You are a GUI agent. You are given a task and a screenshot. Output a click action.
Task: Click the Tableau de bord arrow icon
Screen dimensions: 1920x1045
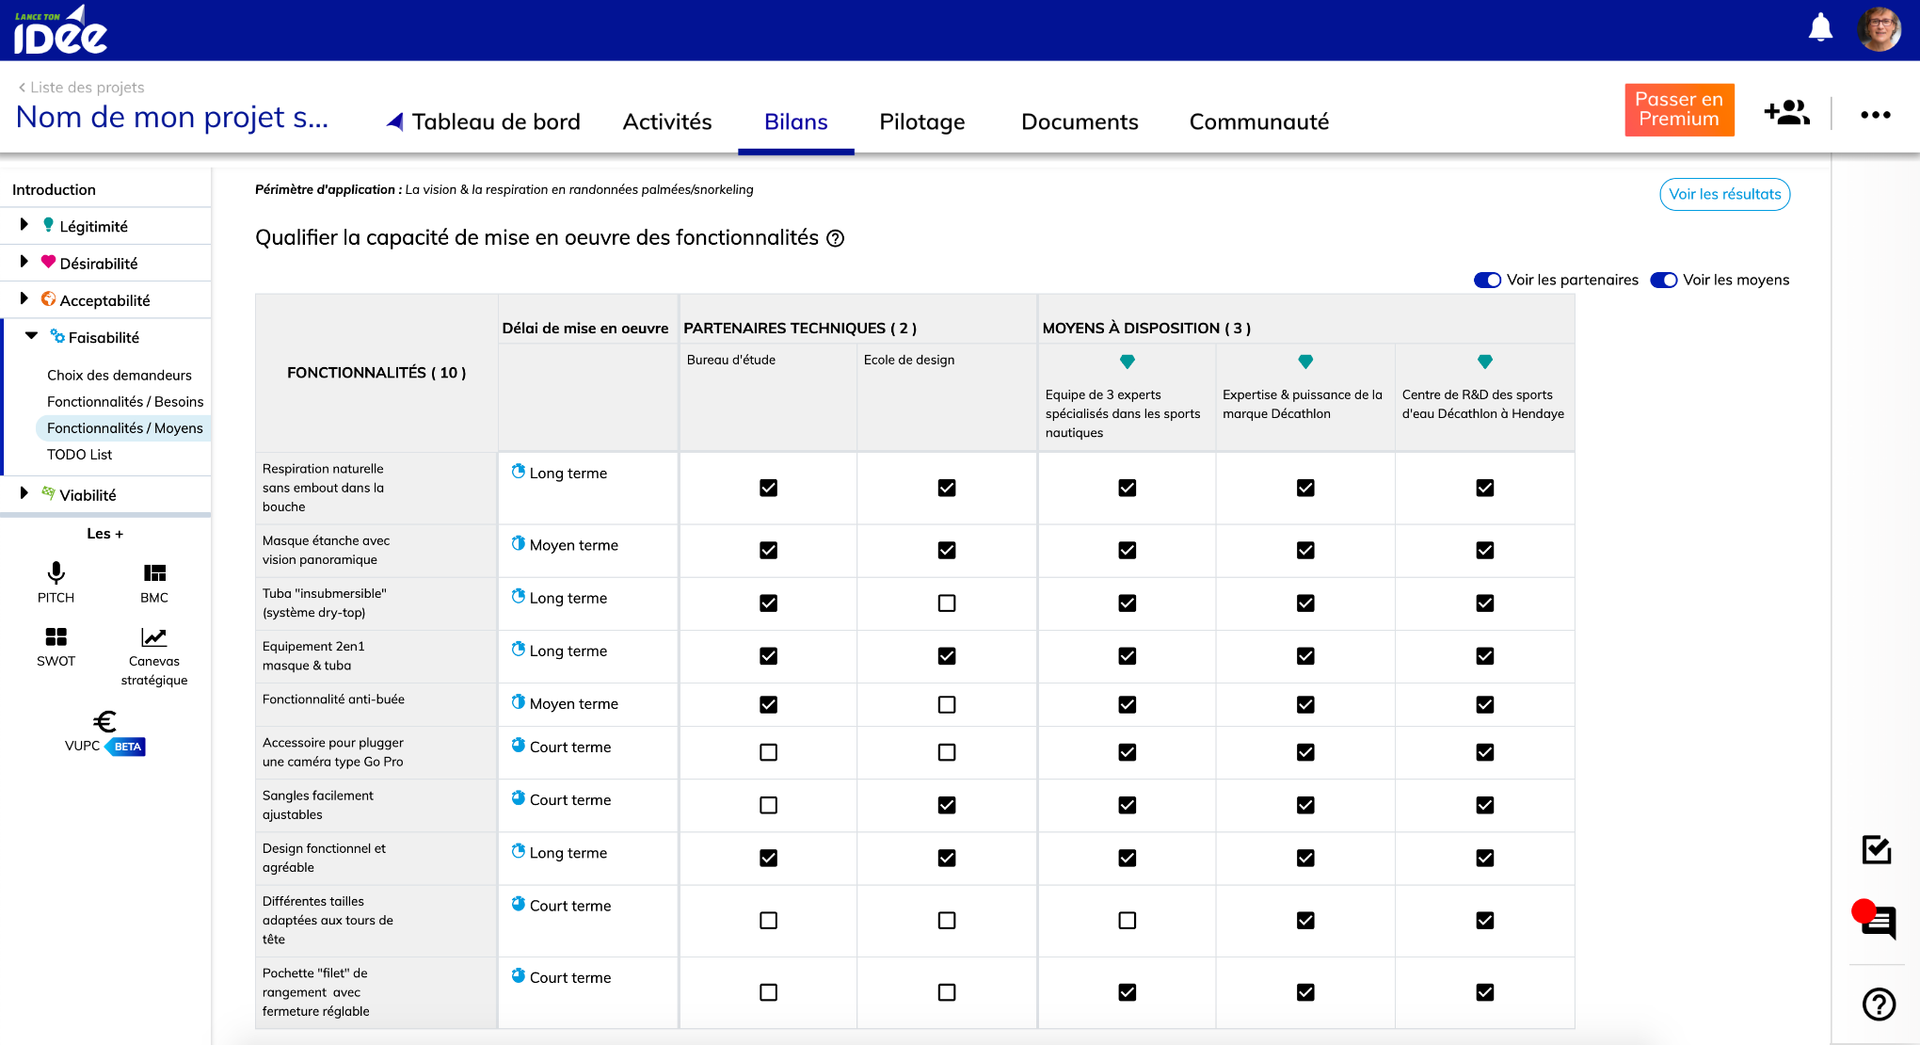pyautogui.click(x=395, y=121)
